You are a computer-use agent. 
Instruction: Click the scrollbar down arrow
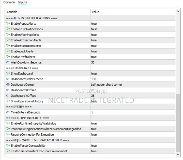point(178,154)
